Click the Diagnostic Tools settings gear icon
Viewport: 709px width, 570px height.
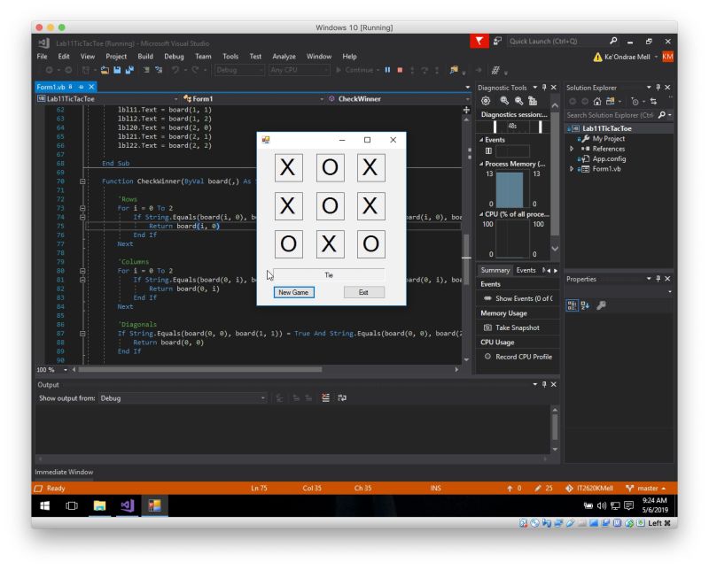pyautogui.click(x=486, y=100)
